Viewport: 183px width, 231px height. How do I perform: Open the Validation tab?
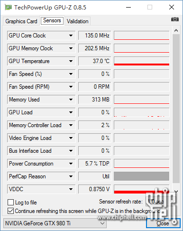[x=78, y=21]
